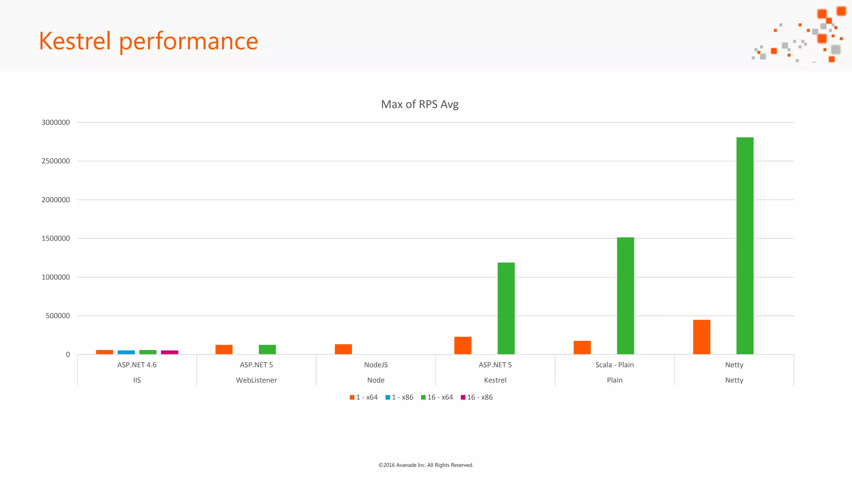Viewport: 852px width, 479px height.
Task: Select the orange ASP.NET 5 Kestrel bar
Action: pos(463,346)
